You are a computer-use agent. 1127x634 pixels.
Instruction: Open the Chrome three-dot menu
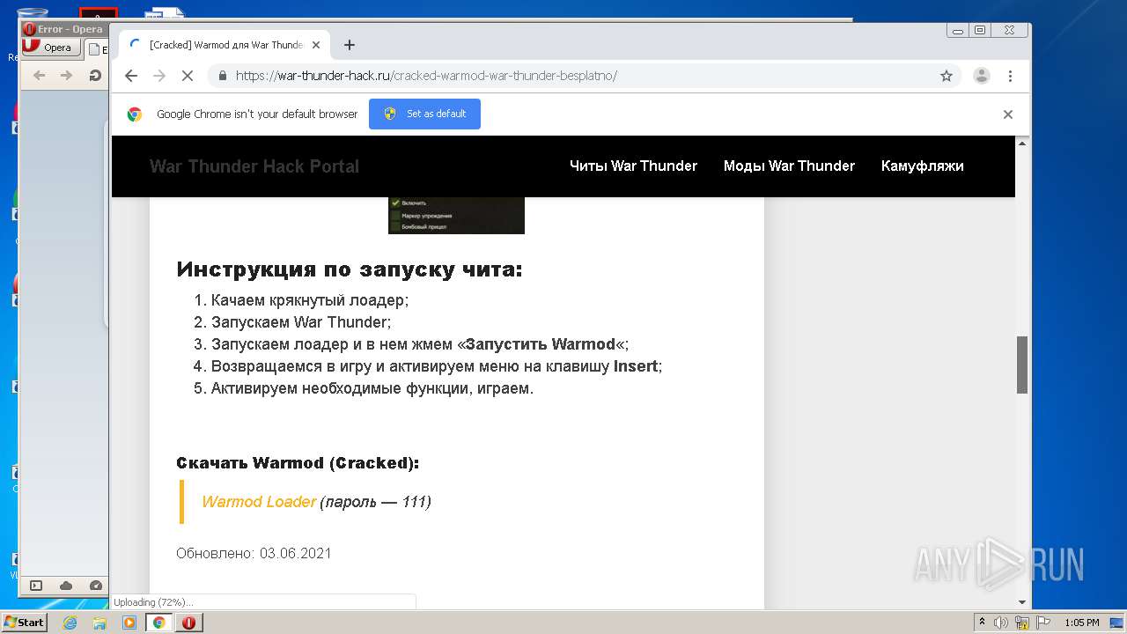tap(1010, 76)
